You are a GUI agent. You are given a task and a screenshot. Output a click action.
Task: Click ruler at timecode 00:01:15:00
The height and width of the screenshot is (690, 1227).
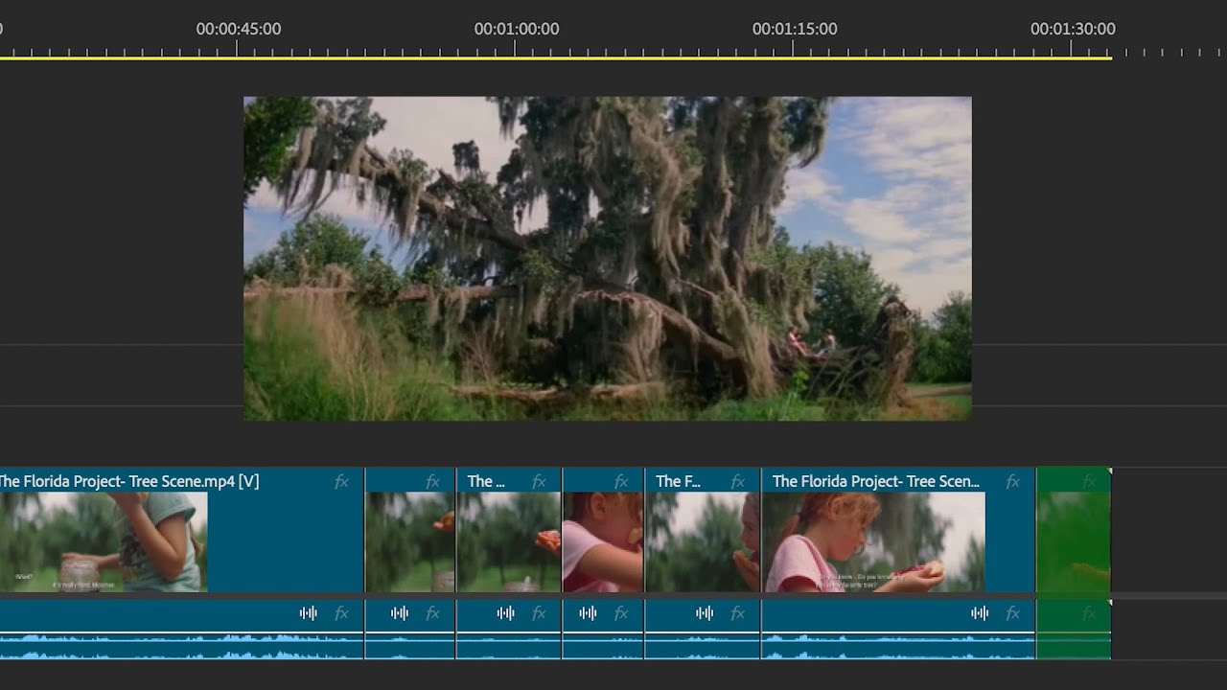pos(794,29)
